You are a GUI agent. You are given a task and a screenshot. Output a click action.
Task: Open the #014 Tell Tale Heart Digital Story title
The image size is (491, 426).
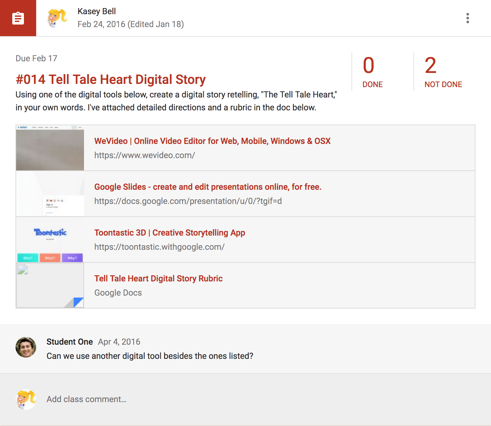click(x=110, y=79)
